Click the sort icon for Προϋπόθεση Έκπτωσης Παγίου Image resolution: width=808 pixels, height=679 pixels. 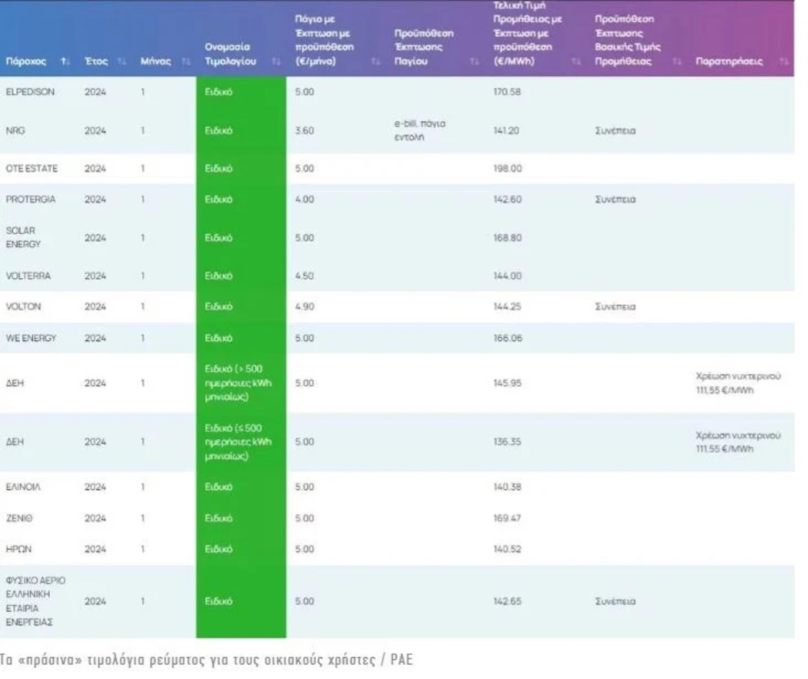pyautogui.click(x=475, y=62)
